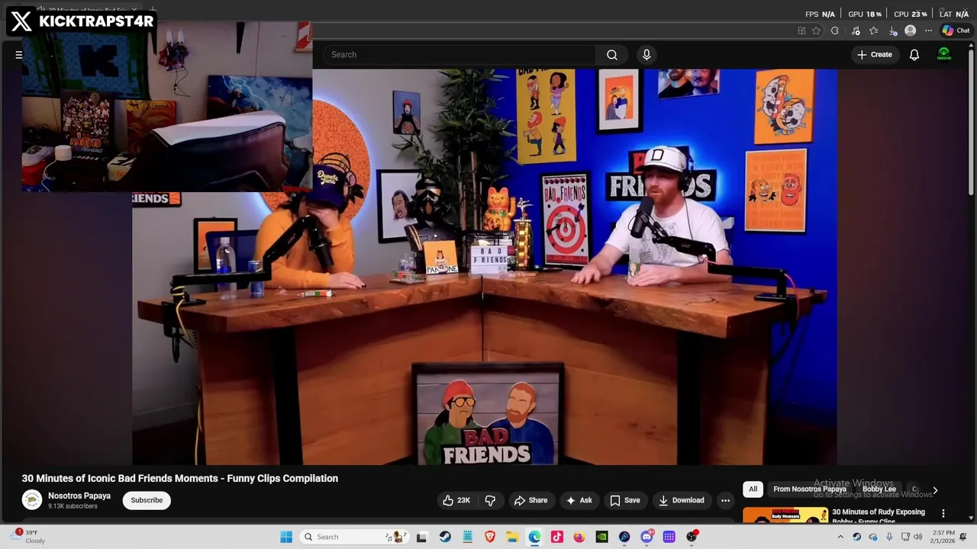Open the YouTube hamburger guide menu
This screenshot has height=549, width=977.
point(19,55)
